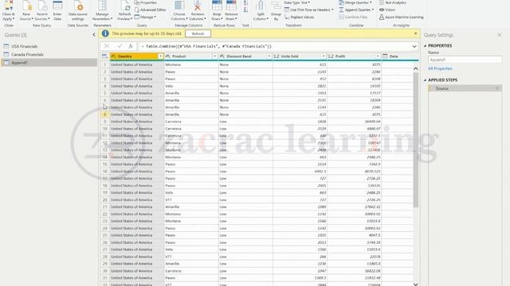Open the Data Type: Text dropdown
This screenshot has width=510, height=286.
point(296,2)
